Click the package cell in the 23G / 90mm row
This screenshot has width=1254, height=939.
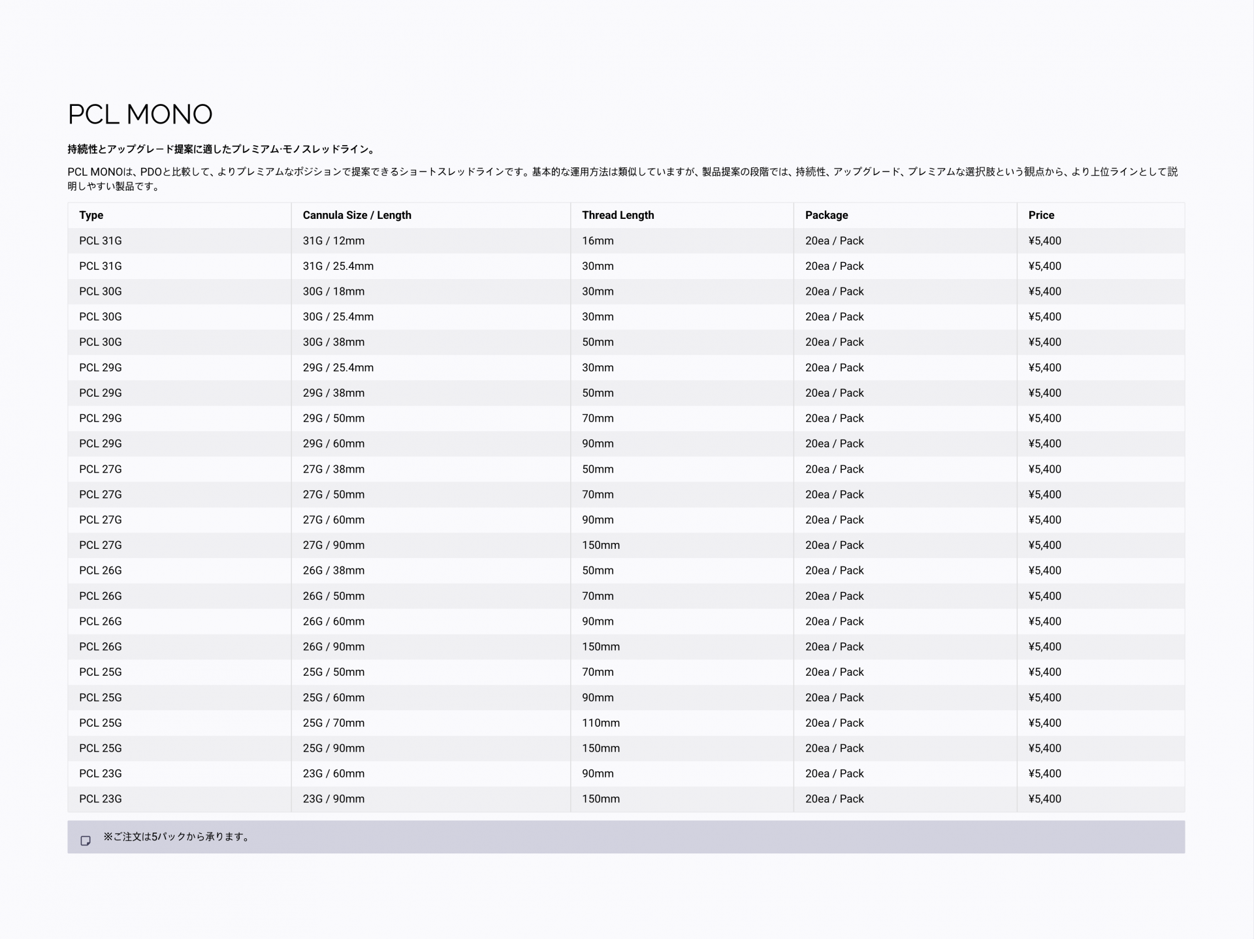905,799
